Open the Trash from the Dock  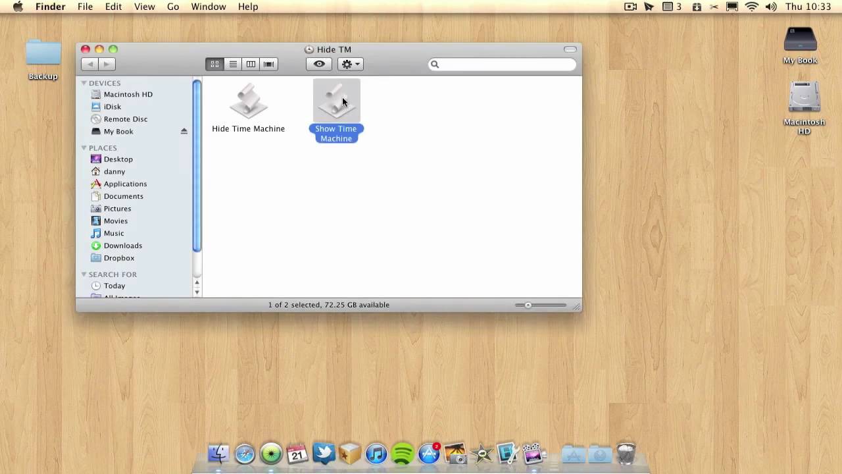(x=626, y=454)
